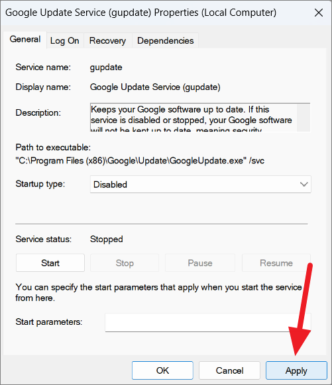The width and height of the screenshot is (332, 385).
Task: Focus the Start parameters input field
Action: [x=208, y=322]
